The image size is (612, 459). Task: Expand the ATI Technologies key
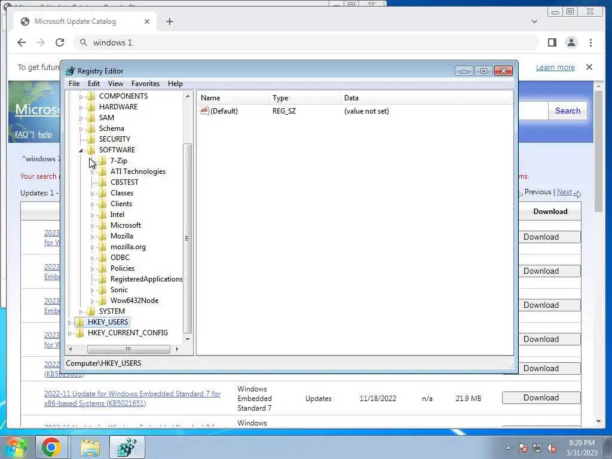[x=92, y=172]
